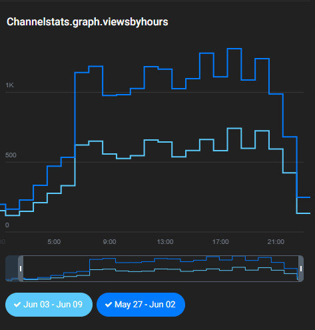Click the 5:00 x-axis label
The image size is (315, 330).
point(54,242)
